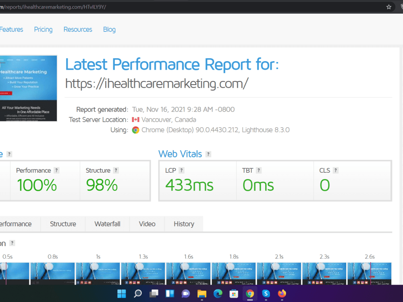403x302 pixels.
Task: Open Task View on the taskbar
Action: point(154,293)
